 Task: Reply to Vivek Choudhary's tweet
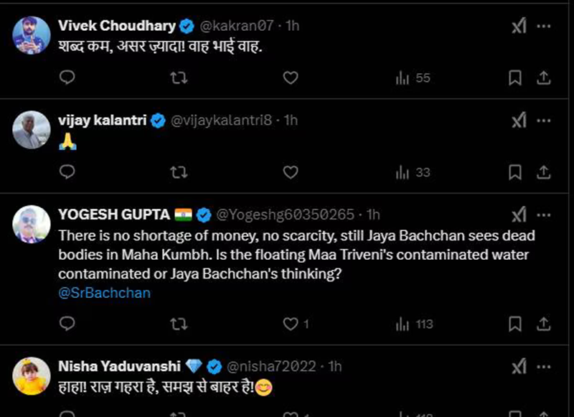coord(67,78)
